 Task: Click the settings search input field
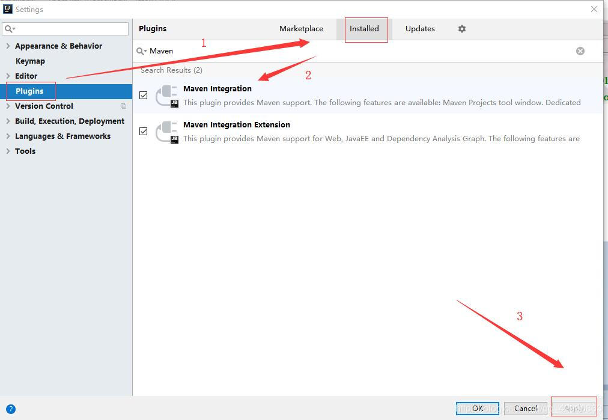pyautogui.click(x=65, y=29)
